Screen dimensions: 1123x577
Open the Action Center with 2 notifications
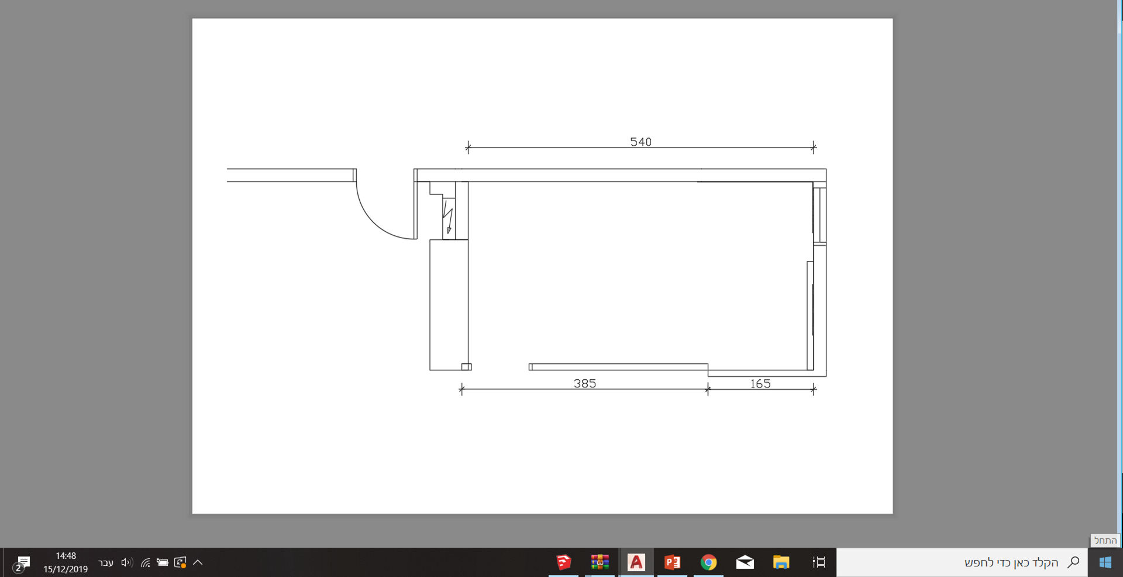[22, 564]
